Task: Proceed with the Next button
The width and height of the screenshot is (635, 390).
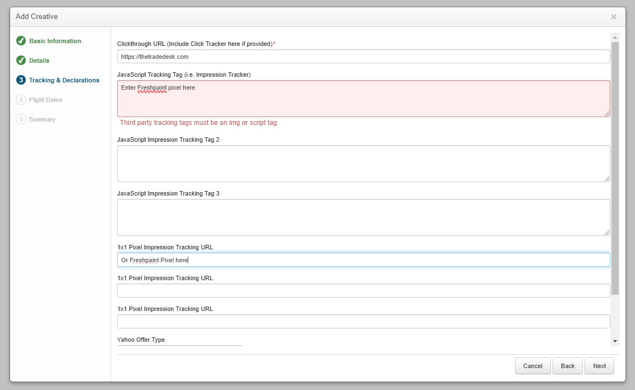Action: coord(599,366)
